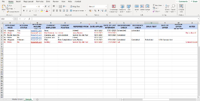Open the Font Color dropdown arrow
The width and height of the screenshot is (200, 101).
coord(49,11)
